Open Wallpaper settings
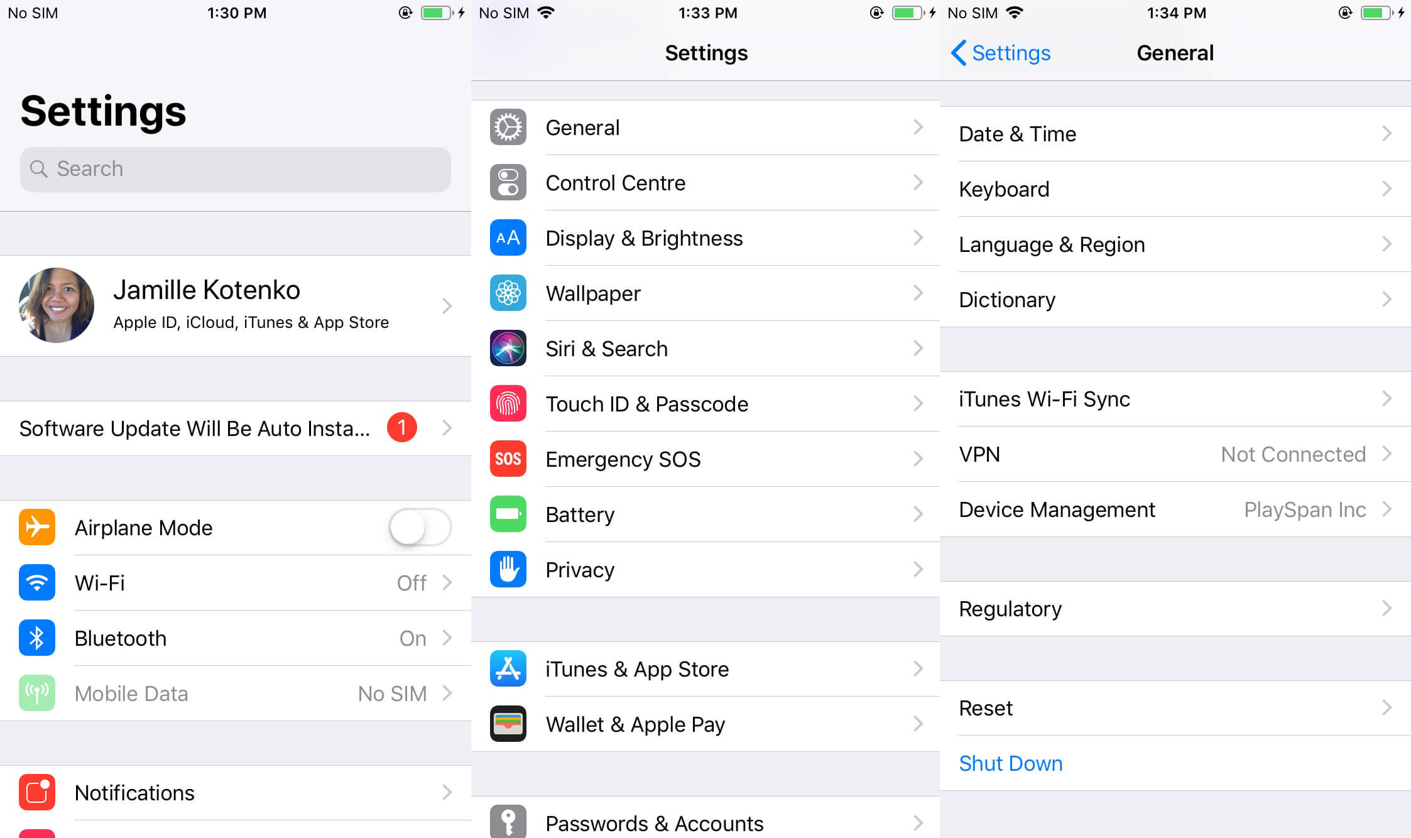Screen dimensions: 1411x838 tap(706, 292)
